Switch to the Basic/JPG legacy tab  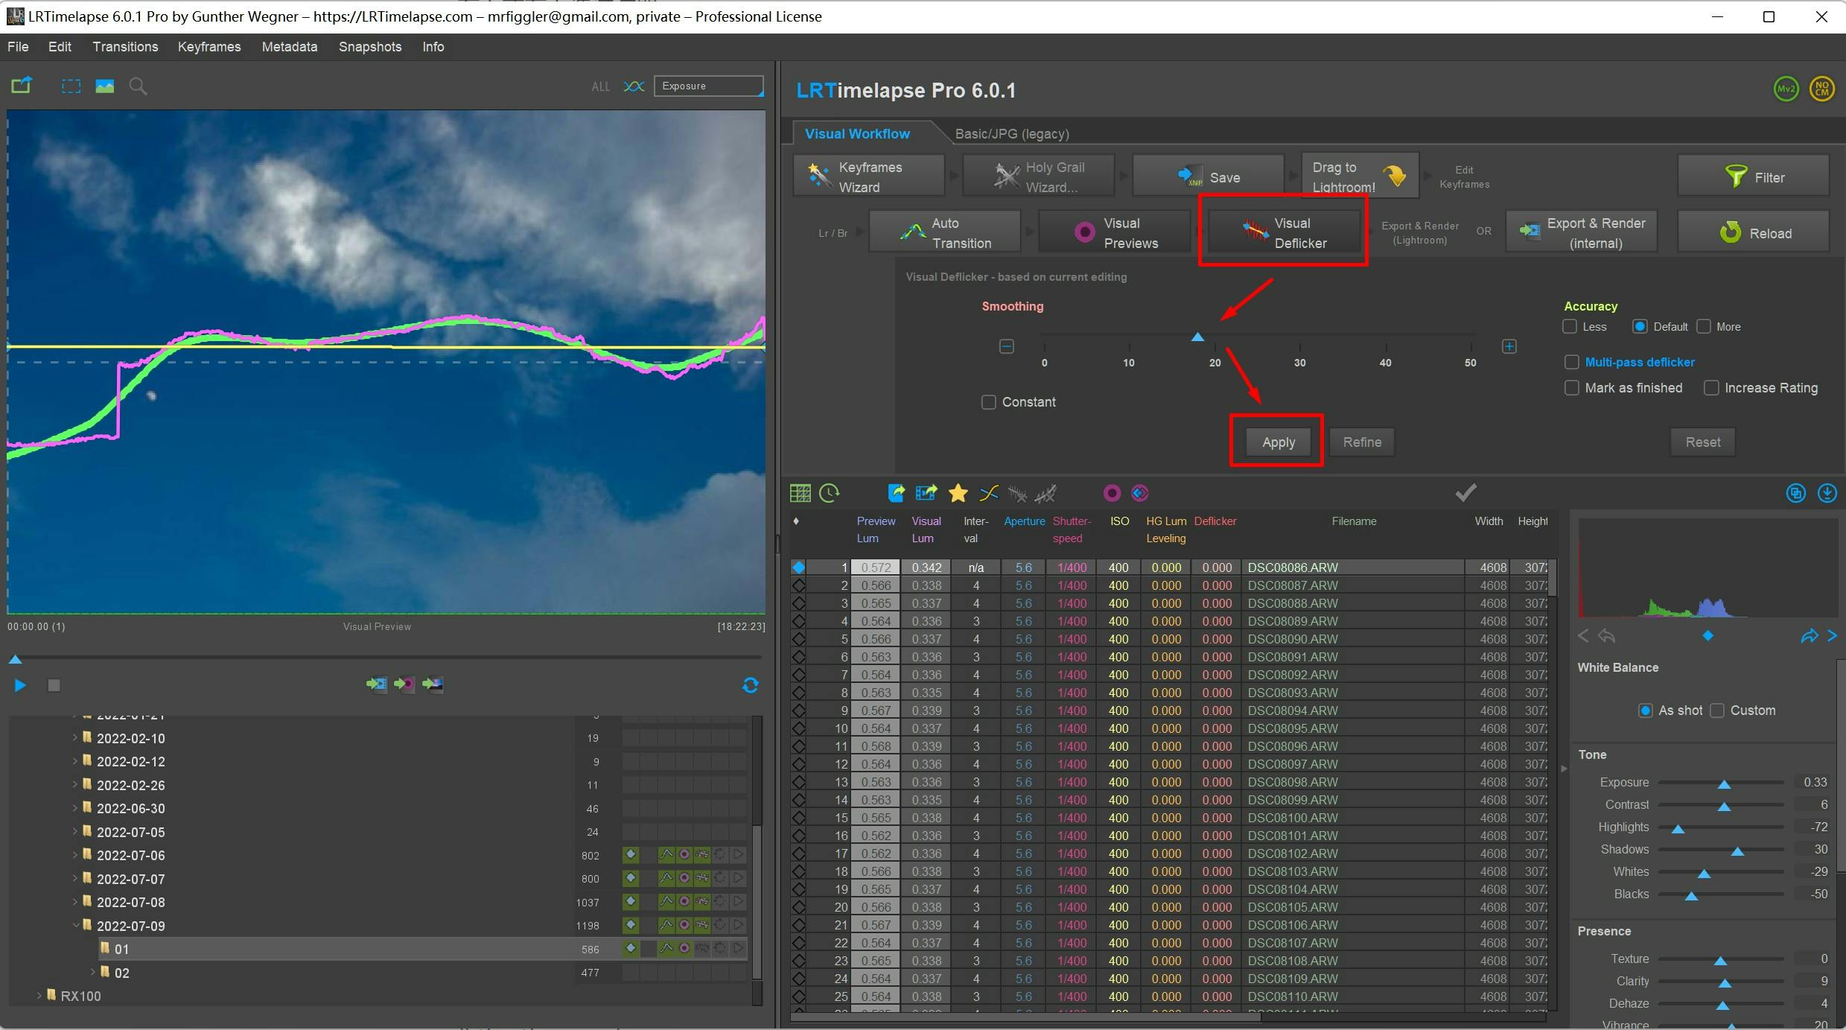tap(1010, 133)
